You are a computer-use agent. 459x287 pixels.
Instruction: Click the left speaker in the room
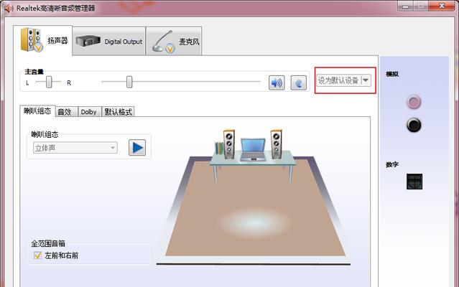(229, 144)
